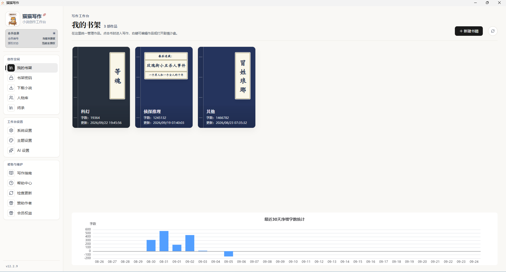The width and height of the screenshot is (506, 272).
Task: Click the 主题设置 palette icon
Action: pos(11,140)
